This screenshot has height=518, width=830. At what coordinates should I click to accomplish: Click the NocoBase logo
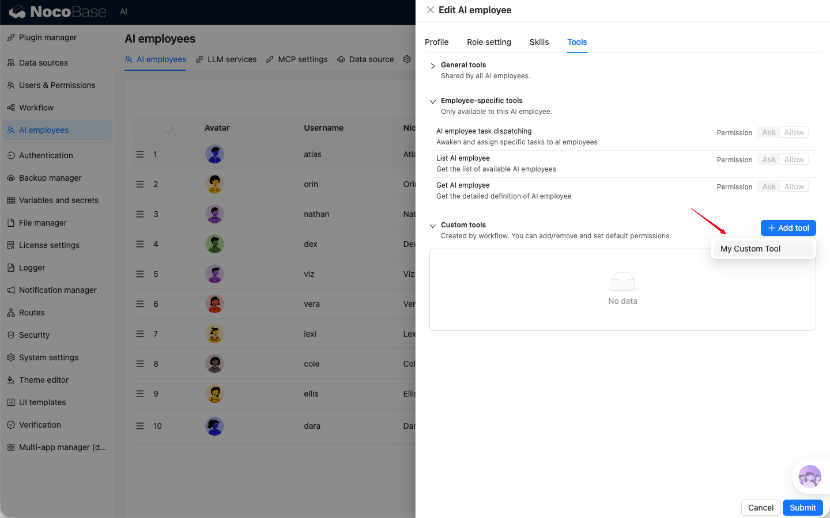click(58, 12)
